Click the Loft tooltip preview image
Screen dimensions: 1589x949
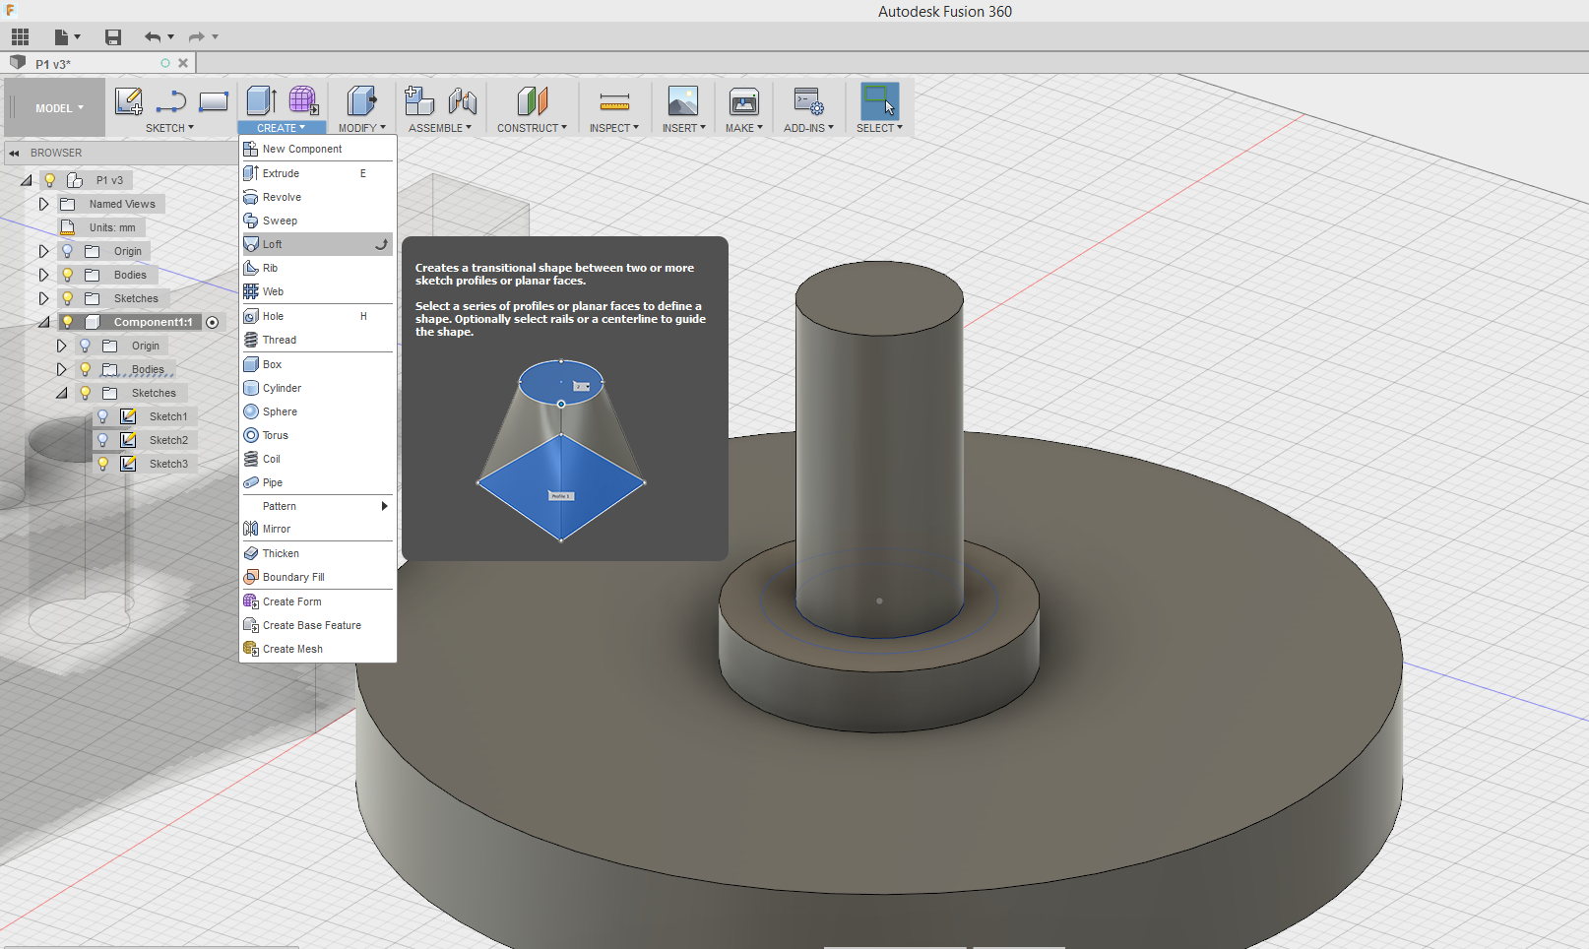(561, 451)
